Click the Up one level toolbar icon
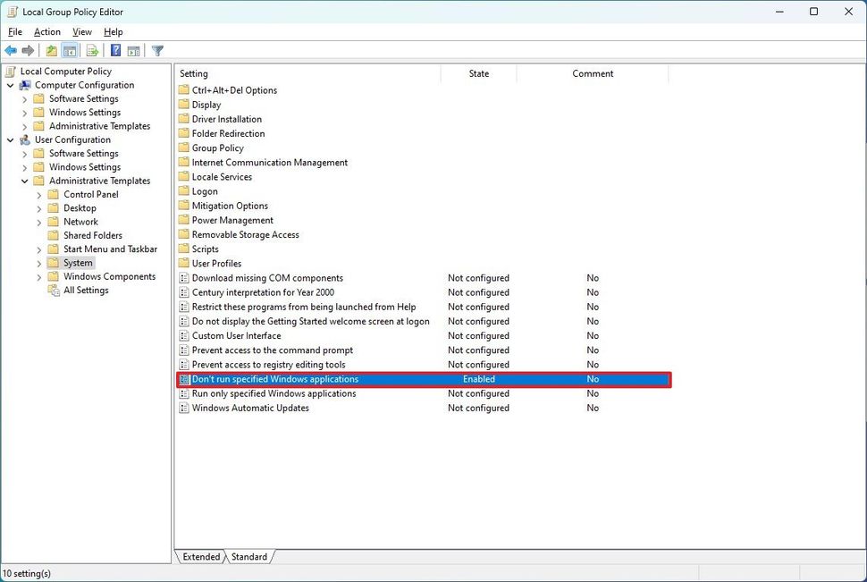The image size is (867, 582). (51, 50)
